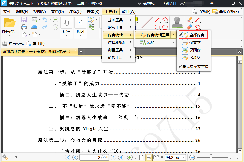Select the red pentagon polygon tool
The width and height of the screenshot is (244, 162).
click(165, 27)
